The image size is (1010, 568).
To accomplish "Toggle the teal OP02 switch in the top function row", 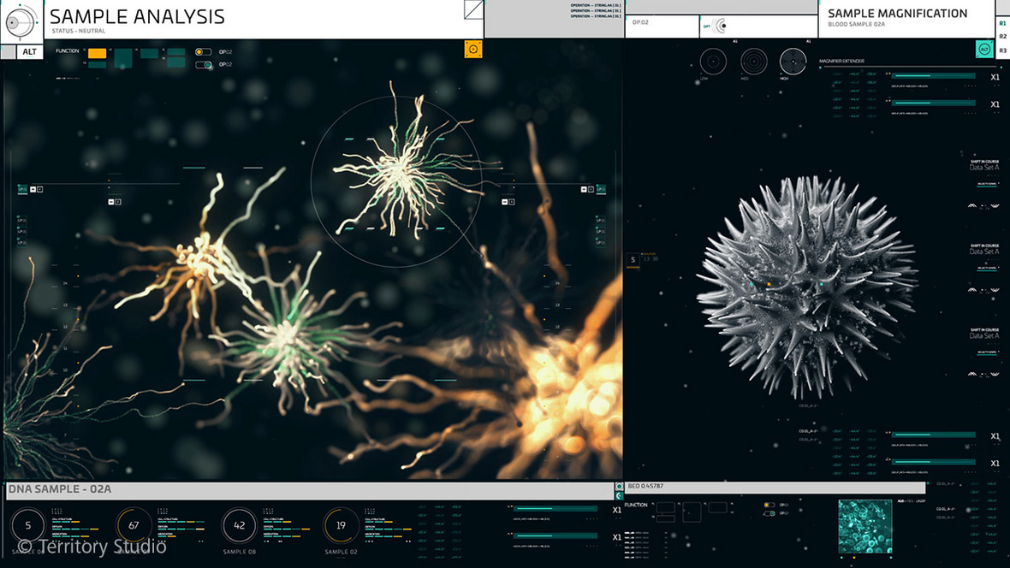I will click(x=204, y=65).
